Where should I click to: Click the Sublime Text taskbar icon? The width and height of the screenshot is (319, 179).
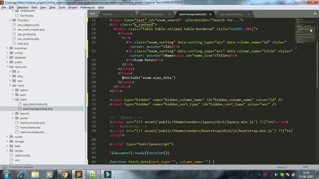pos(79,175)
